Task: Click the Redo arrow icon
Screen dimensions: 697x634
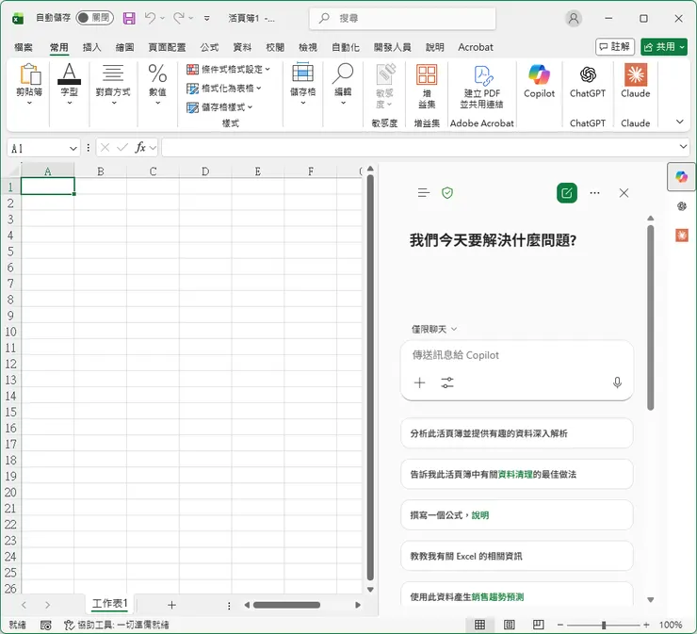Action: (179, 18)
